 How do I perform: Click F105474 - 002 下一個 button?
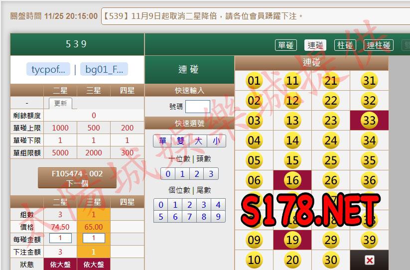77,178
